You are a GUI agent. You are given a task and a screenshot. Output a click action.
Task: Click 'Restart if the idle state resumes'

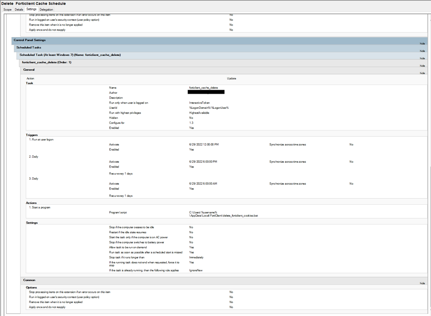coord(127,232)
